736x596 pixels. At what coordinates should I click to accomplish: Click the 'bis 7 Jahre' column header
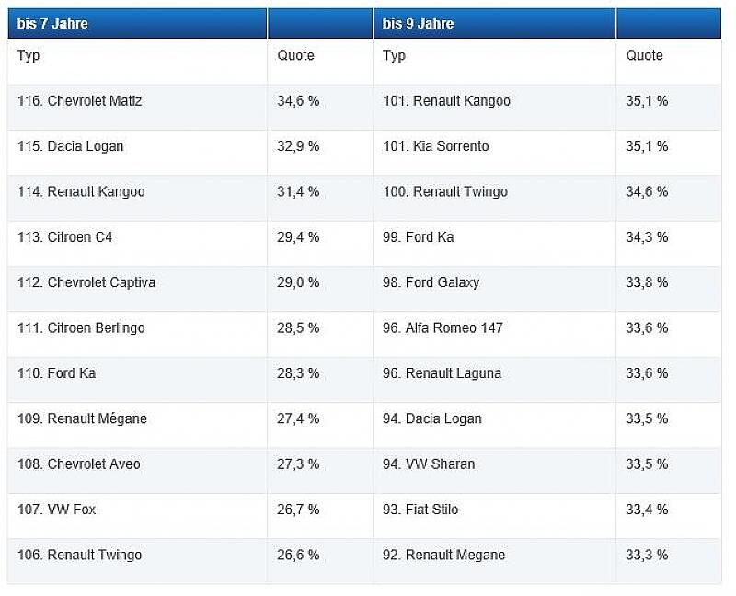coord(137,24)
